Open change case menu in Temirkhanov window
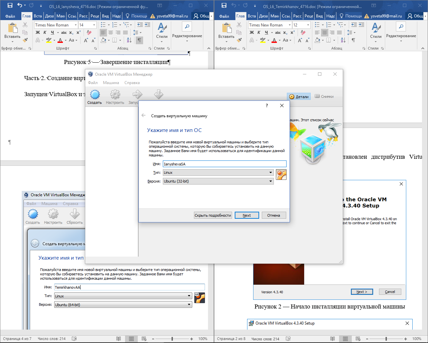Image resolution: width=428 pixels, height=343 pixels. click(x=287, y=40)
